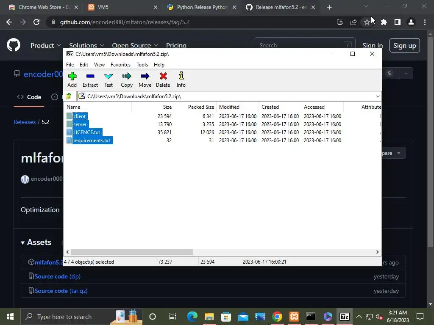The width and height of the screenshot is (434, 325).
Task: Click the GitHub logo
Action: (x=14, y=45)
